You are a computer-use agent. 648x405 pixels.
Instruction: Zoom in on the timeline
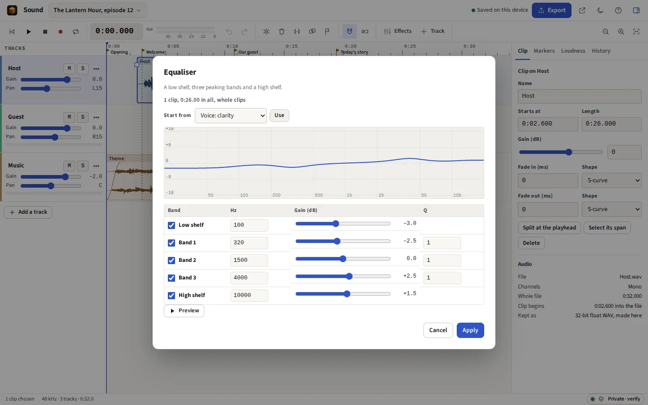point(621,31)
